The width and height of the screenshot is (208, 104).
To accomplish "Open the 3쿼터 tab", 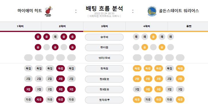I will click(104, 26).
